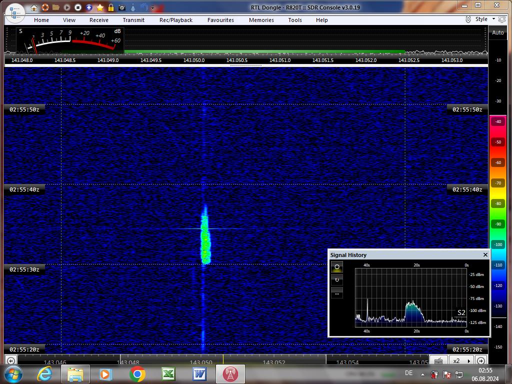Click the blue flask icon
The height and width of the screenshot is (384, 512).
click(133, 7)
